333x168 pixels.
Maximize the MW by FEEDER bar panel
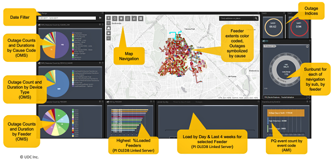(154, 102)
